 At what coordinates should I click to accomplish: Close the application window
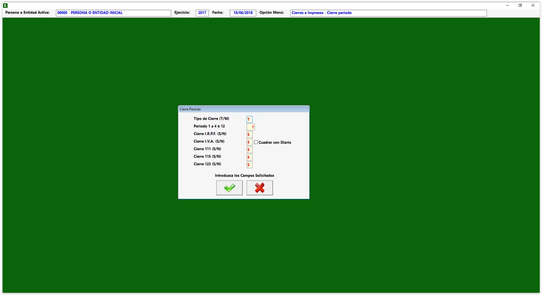533,6
